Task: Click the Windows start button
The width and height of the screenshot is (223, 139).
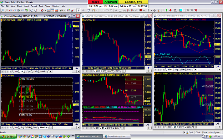Action: click(x=8, y=137)
